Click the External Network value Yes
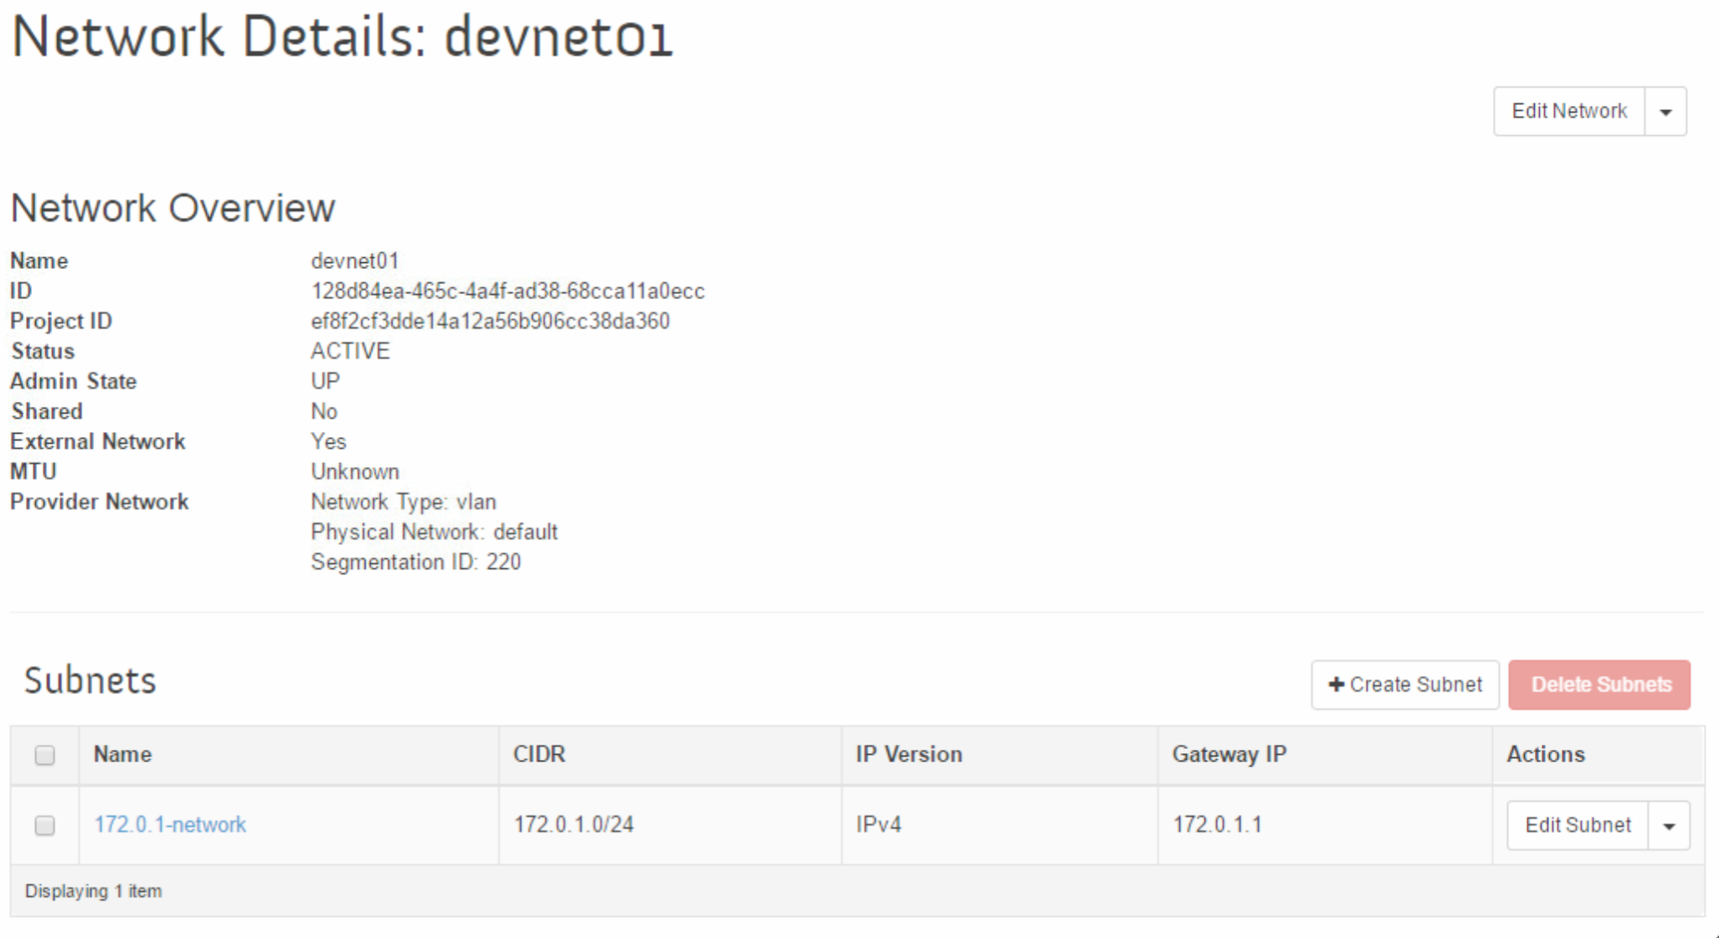 (329, 441)
